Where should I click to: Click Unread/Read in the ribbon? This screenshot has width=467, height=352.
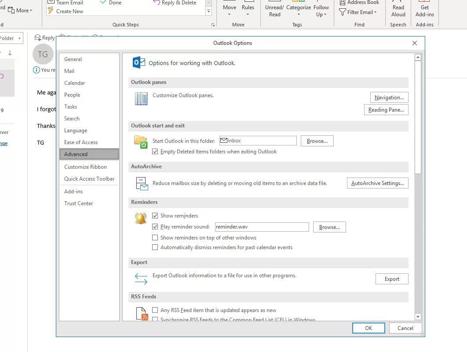tap(274, 9)
